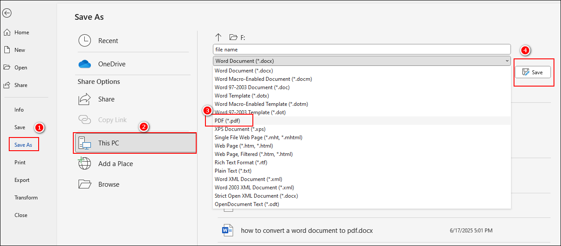Image resolution: width=561 pixels, height=246 pixels.
Task: Choose Word XML Document (*.xml)
Action: point(362,179)
